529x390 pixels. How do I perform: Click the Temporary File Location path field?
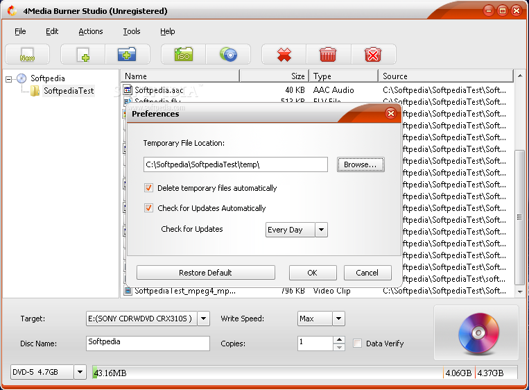pos(236,164)
